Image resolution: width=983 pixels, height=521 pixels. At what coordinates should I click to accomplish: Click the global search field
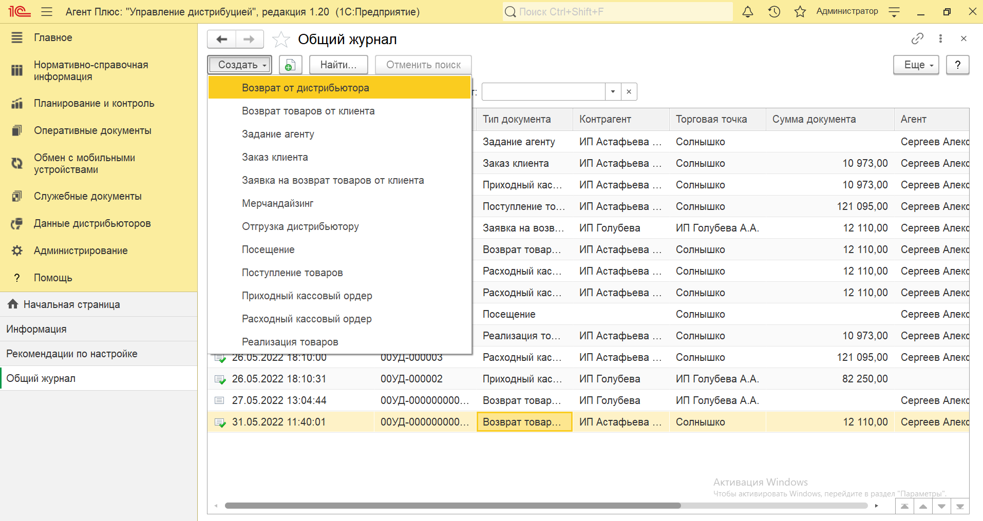(616, 12)
